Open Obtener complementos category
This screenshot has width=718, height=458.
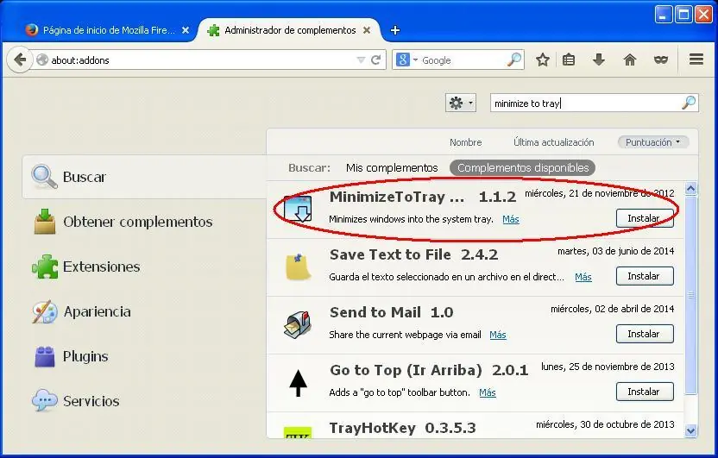[x=137, y=222]
